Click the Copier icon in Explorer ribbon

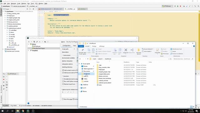point(89,50)
